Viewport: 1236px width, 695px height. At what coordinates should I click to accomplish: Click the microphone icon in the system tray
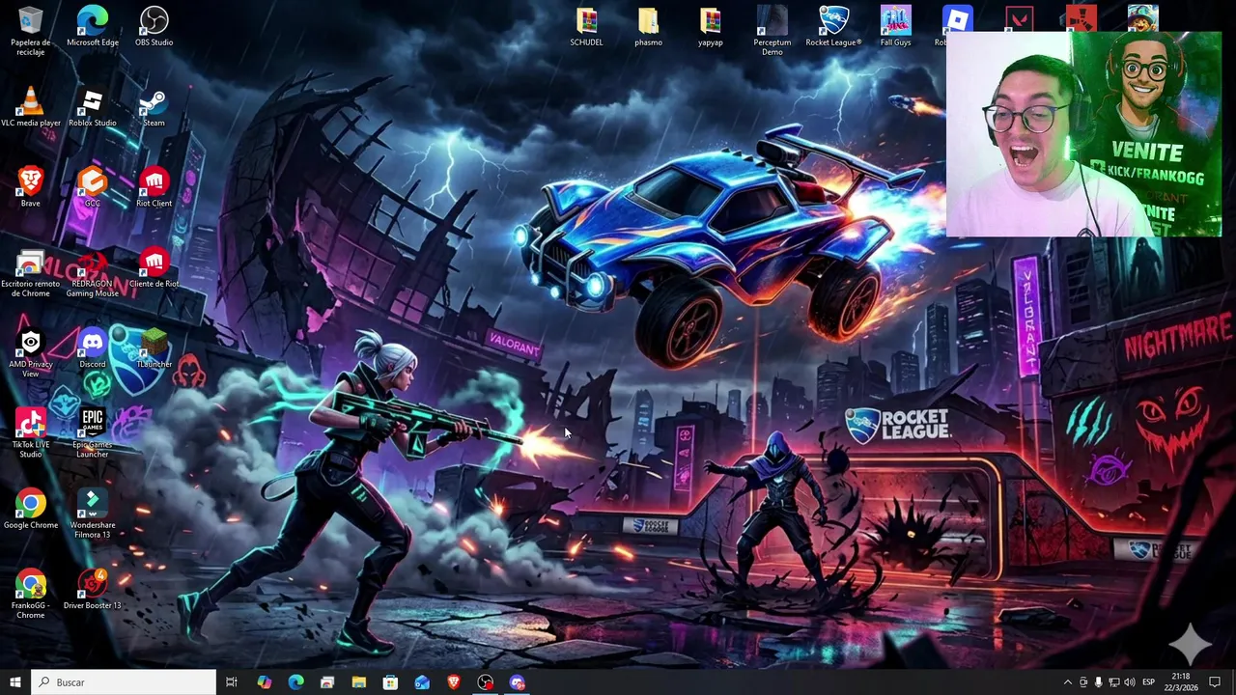(x=1098, y=682)
